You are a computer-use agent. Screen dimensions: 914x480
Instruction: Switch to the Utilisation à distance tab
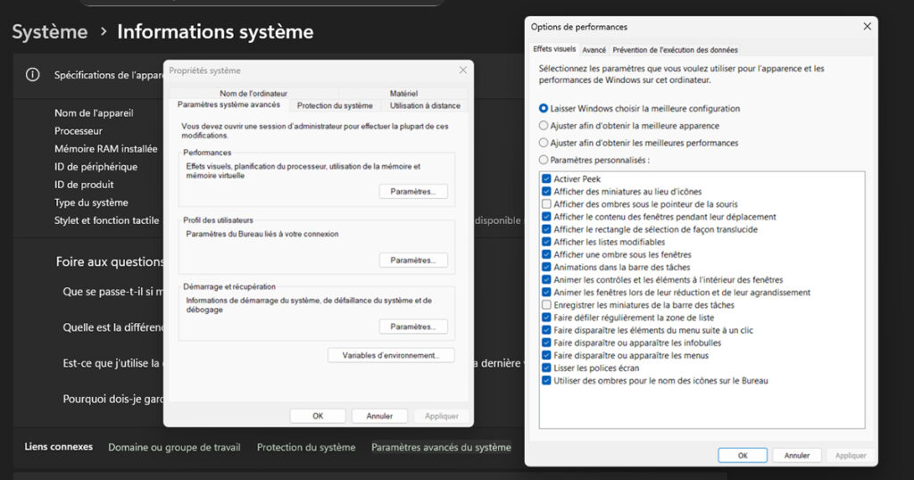[425, 105]
